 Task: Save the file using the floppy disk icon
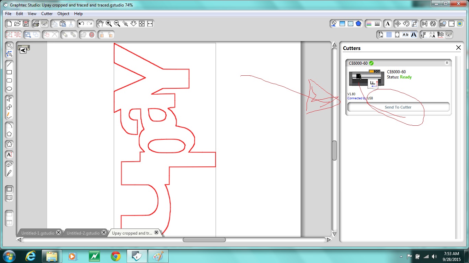click(26, 24)
